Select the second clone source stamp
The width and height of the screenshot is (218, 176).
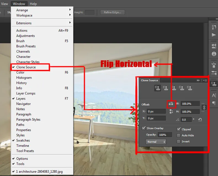(x=166, y=88)
